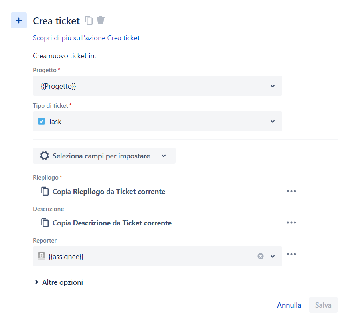
Task: Click the Salva button
Action: click(323, 305)
